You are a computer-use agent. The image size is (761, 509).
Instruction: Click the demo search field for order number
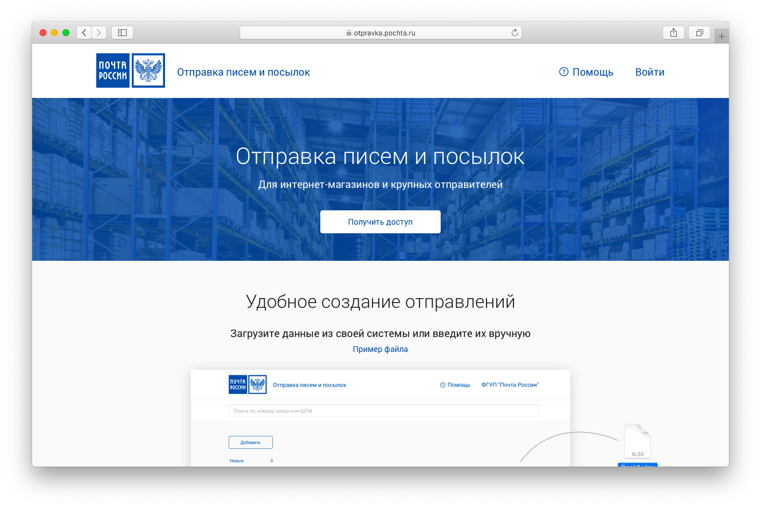[383, 411]
